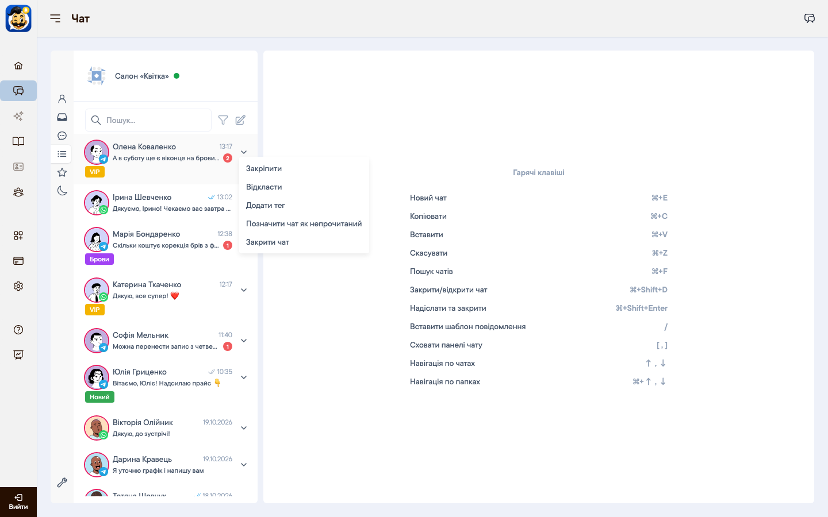828x517 pixels.
Task: Expand options chevron for Вікторія Олійник
Action: [244, 428]
